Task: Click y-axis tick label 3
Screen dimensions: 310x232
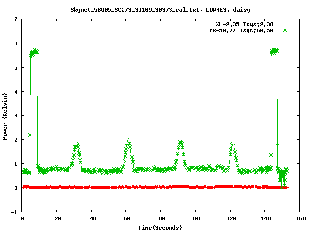Action: tap(16, 116)
